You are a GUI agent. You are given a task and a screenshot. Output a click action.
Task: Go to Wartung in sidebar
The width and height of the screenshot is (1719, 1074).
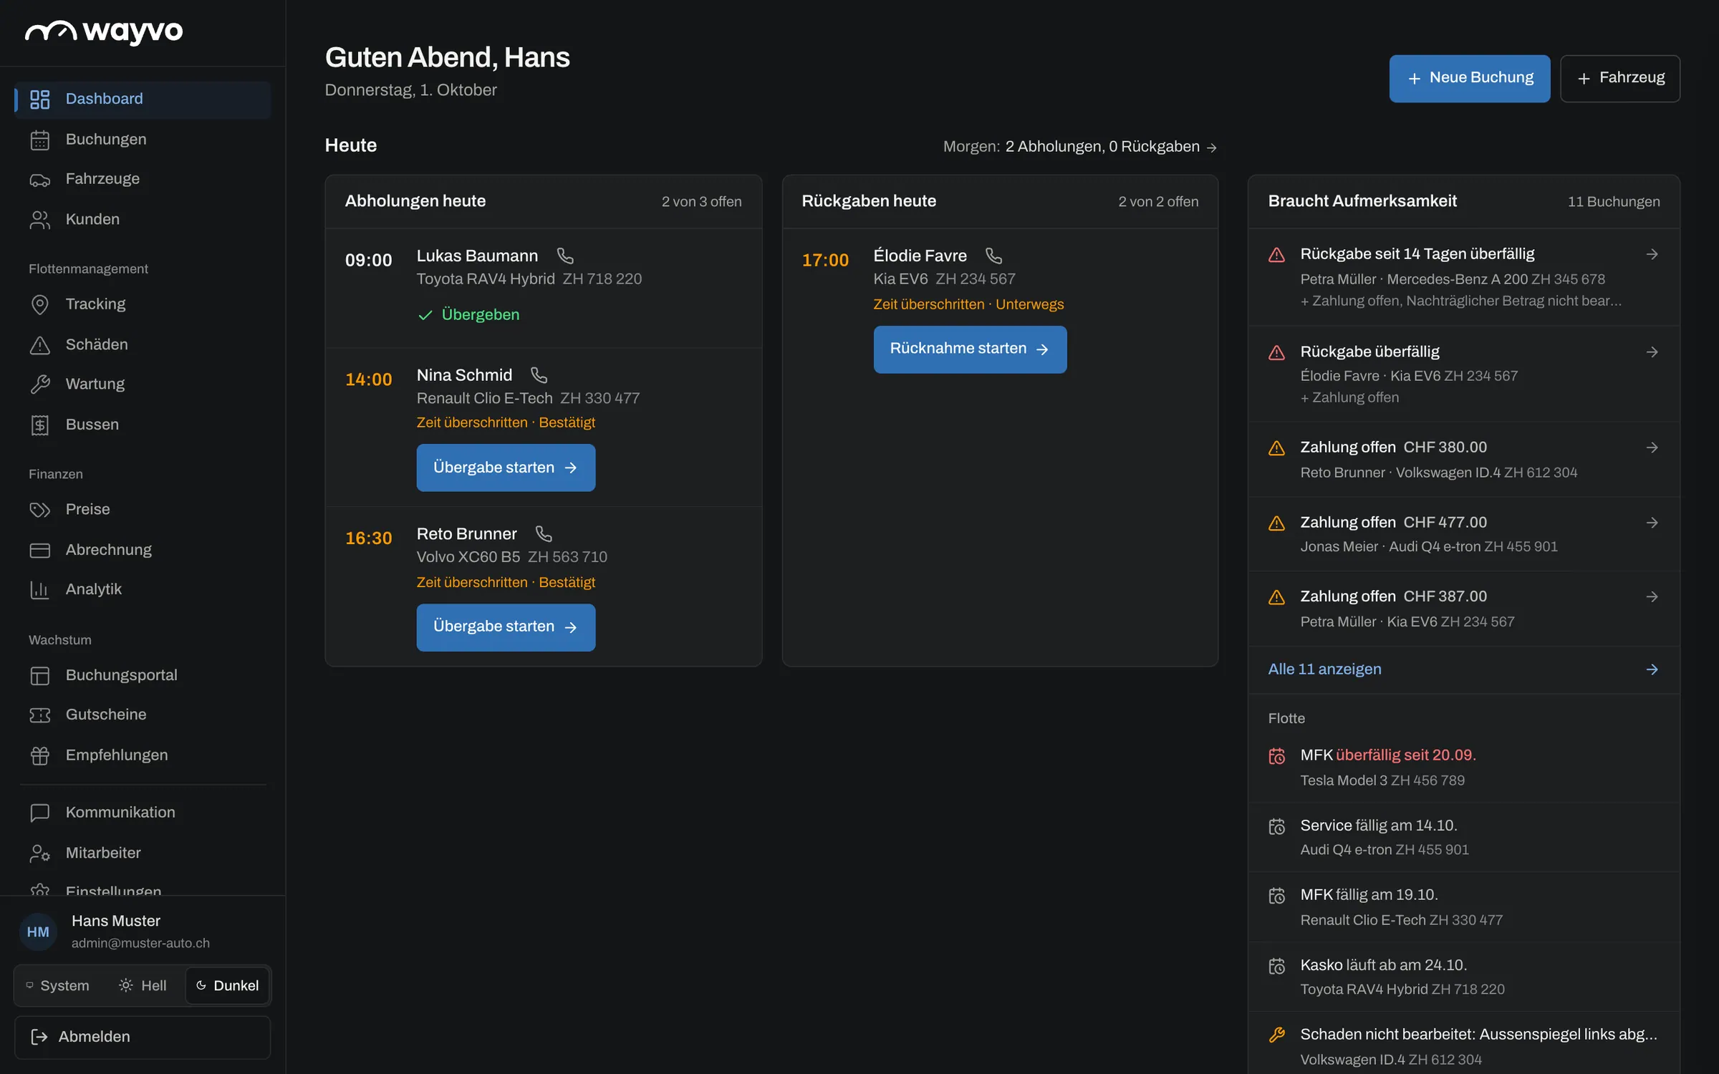143,384
